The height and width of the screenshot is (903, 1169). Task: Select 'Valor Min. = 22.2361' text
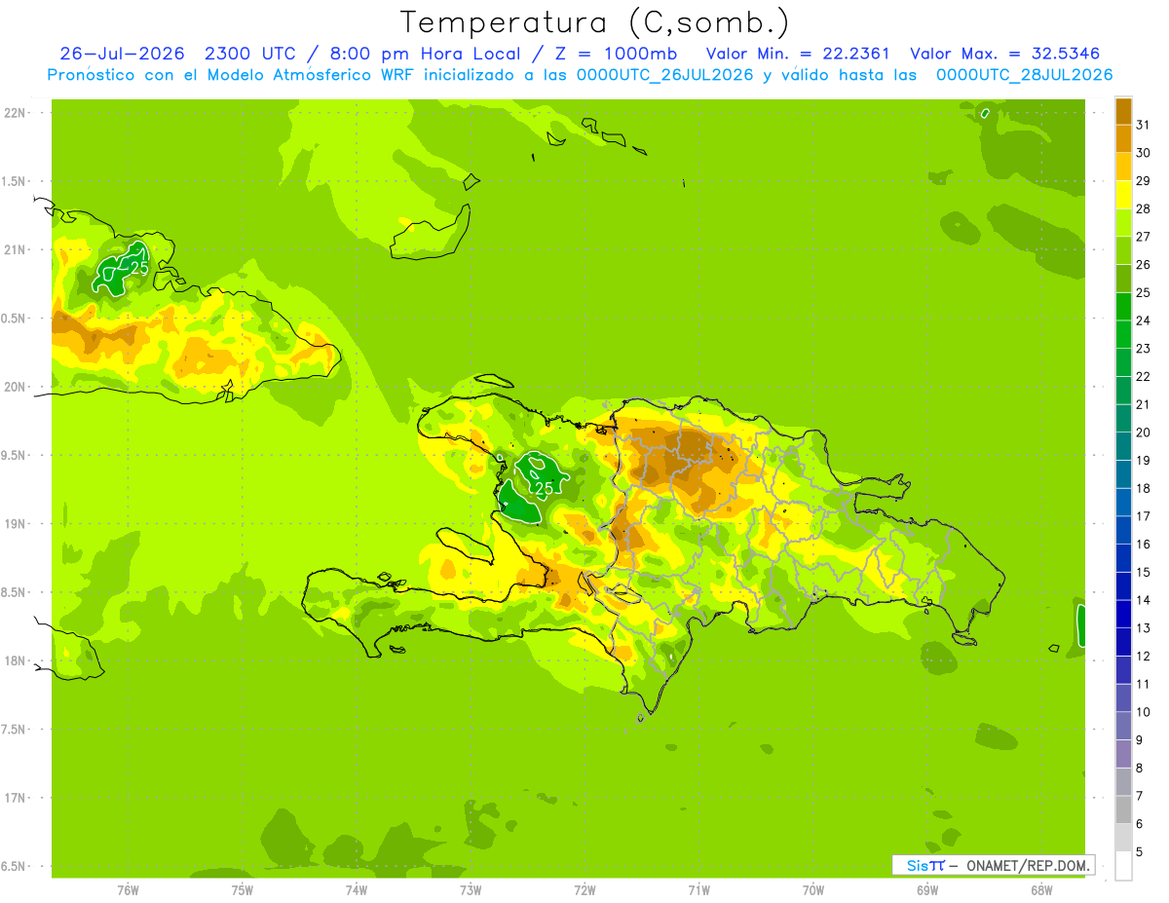[798, 54]
